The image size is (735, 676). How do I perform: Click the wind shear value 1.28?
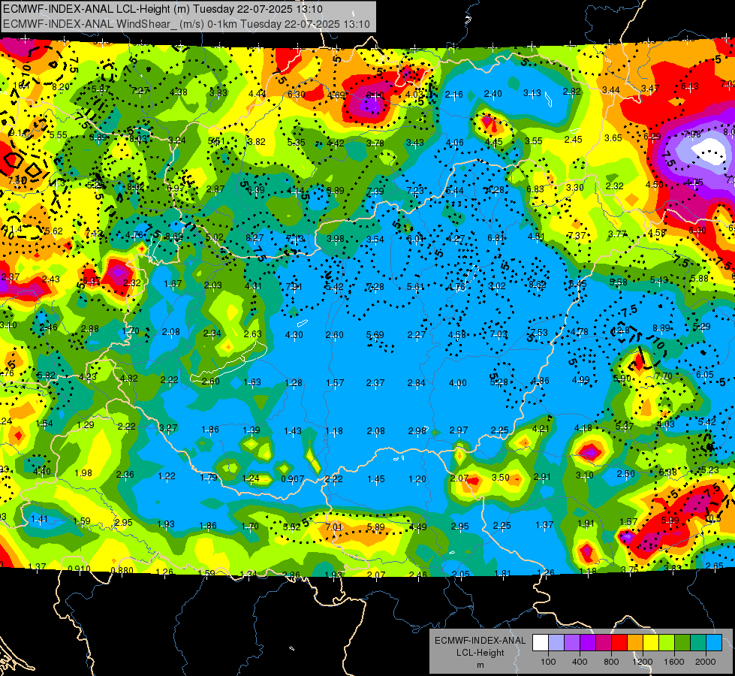294,383
